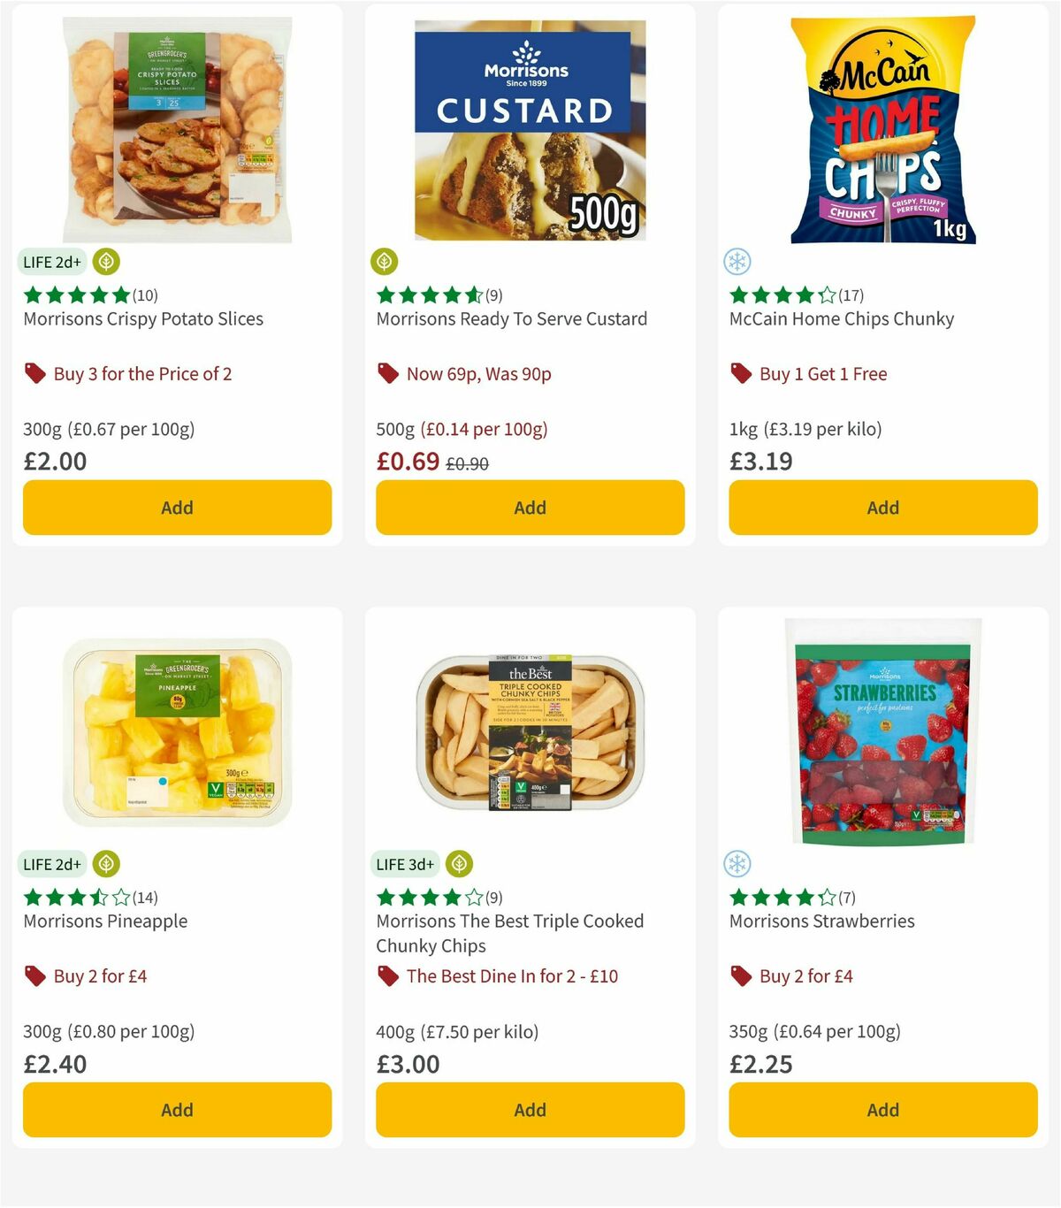This screenshot has width=1061, height=1208.
Task: Open the Now 69p, Was 90p offer link
Action: pyautogui.click(x=477, y=373)
